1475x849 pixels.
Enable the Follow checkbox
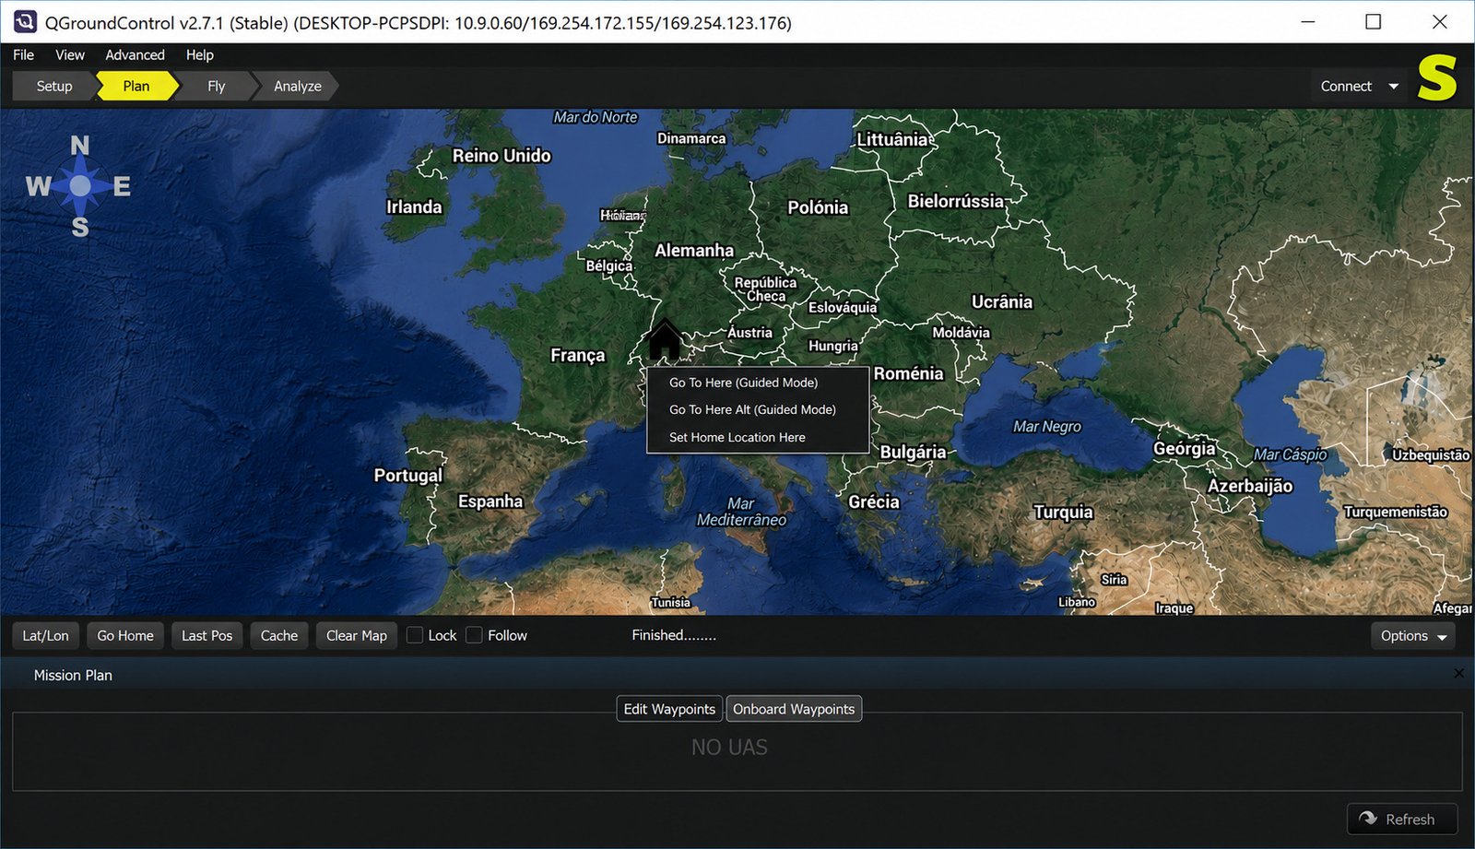pos(474,635)
